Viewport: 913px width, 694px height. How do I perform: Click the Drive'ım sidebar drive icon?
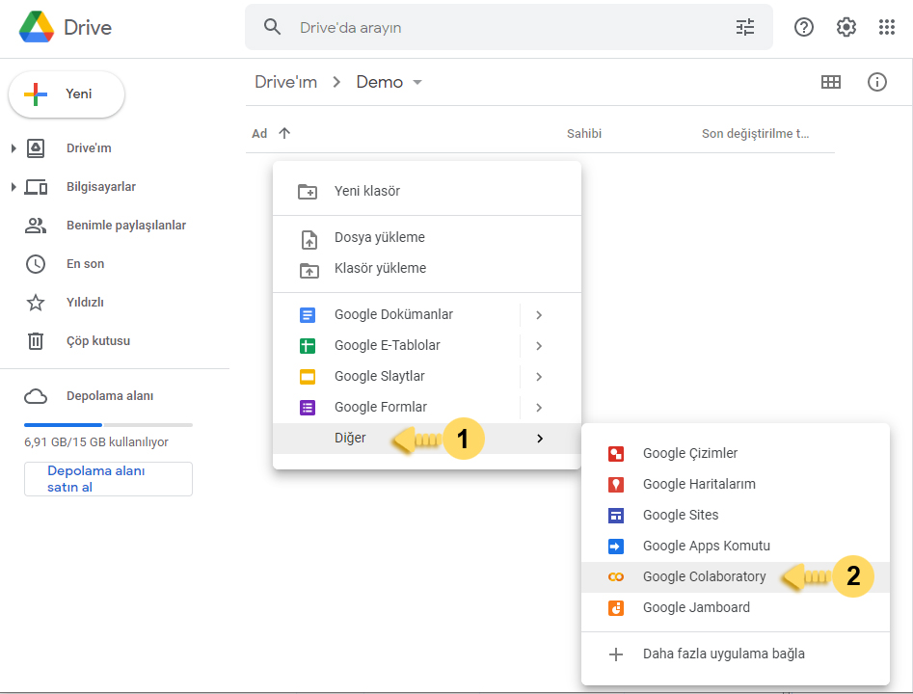coord(36,148)
